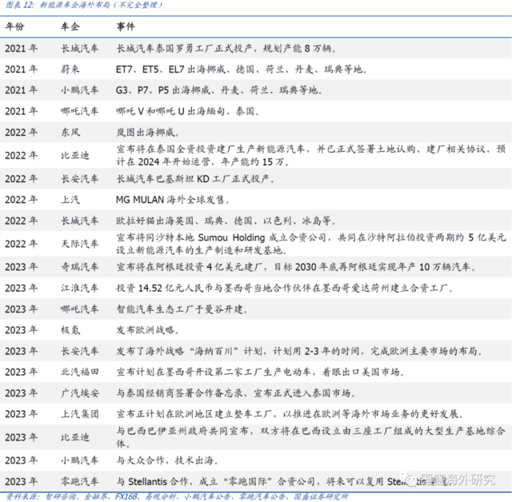Click the 上汽 cell in MG MULAN row
This screenshot has width=512, height=502.
click(70, 199)
